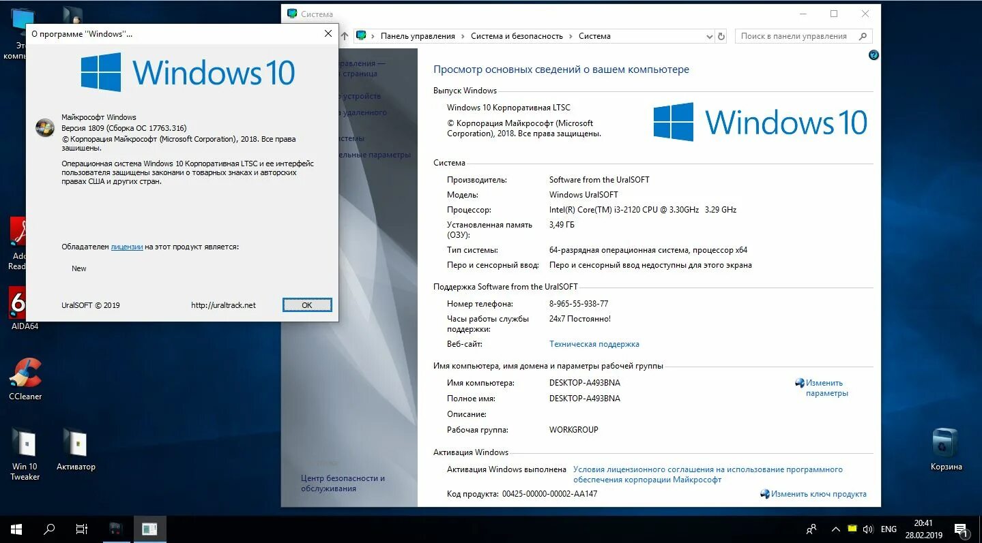The height and width of the screenshot is (543, 982).
Task: Close the About Windows dialog
Action: pos(328,33)
